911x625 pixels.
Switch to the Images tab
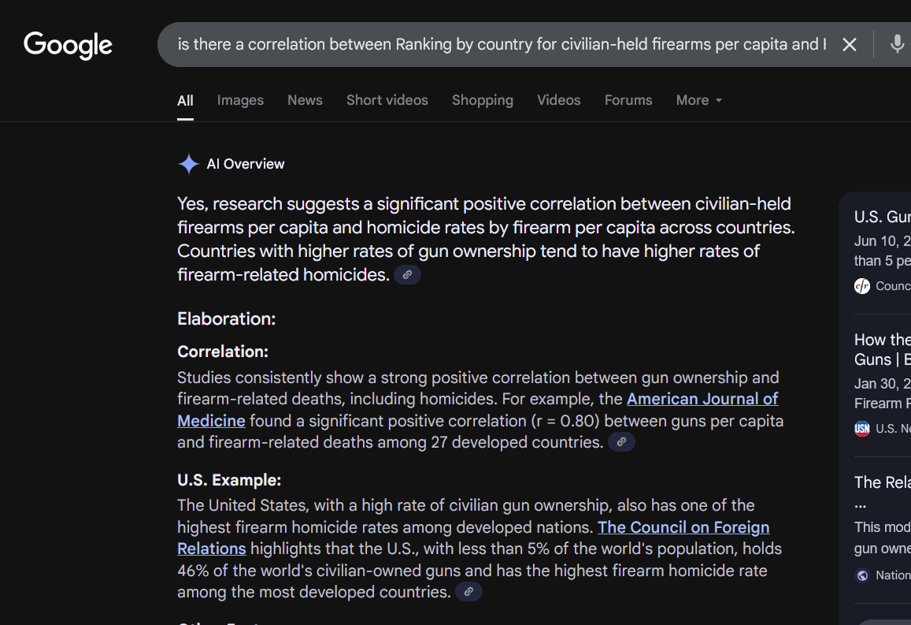pyautogui.click(x=240, y=100)
